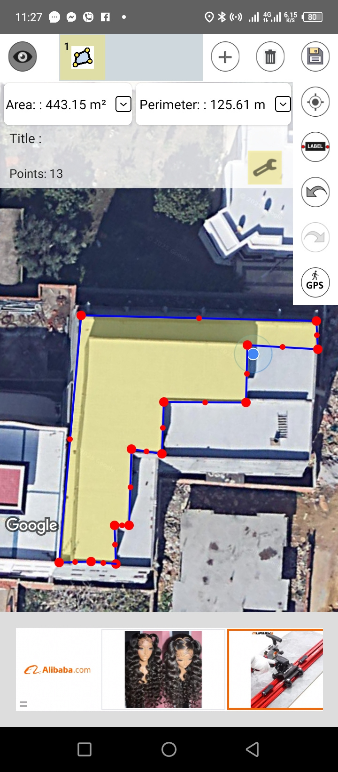Expand the Area units dropdown
This screenshot has height=772, width=338.
123,104
